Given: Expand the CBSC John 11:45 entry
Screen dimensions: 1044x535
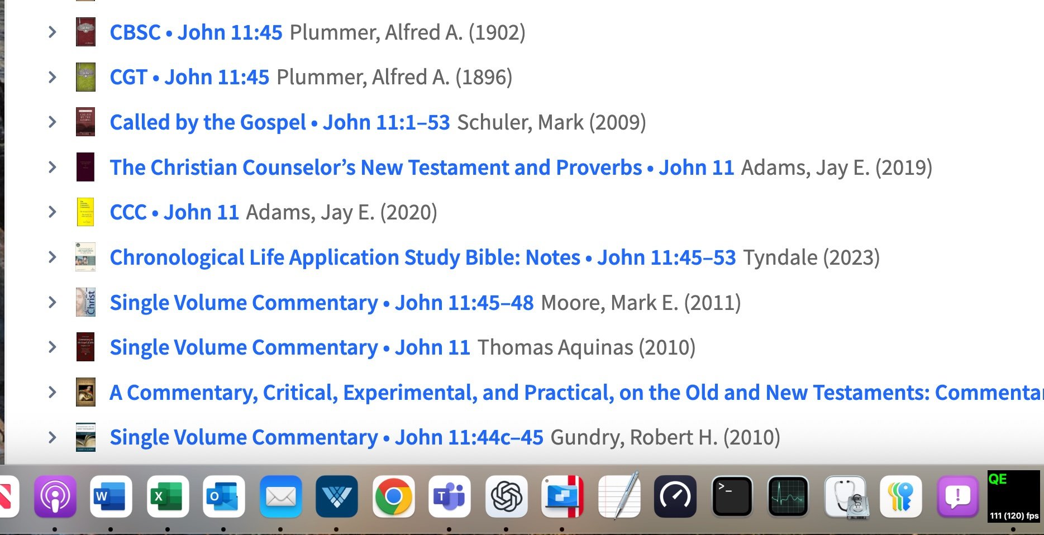Looking at the screenshot, I should (53, 32).
